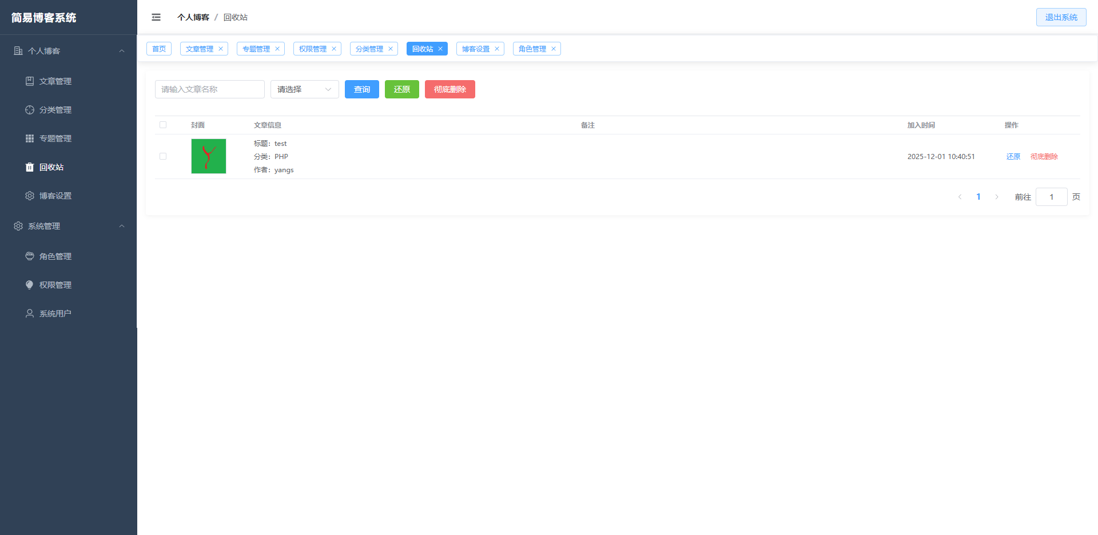
Task: Click the '标题: test' text
Action: click(x=270, y=144)
